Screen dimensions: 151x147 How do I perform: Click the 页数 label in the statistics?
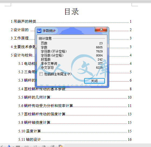click(44, 43)
